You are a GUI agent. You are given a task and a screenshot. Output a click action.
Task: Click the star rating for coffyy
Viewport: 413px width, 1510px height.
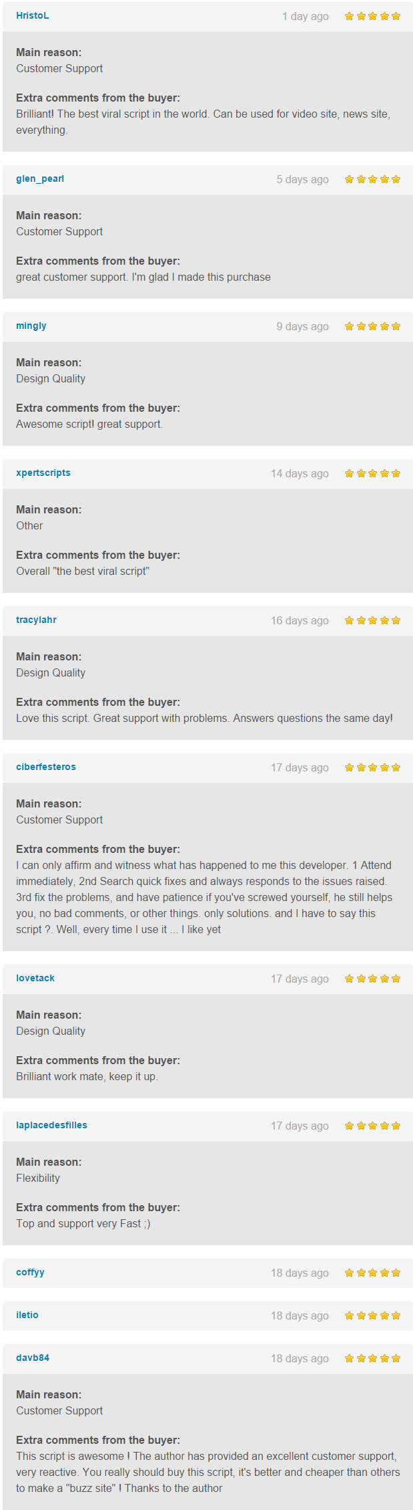372,1273
